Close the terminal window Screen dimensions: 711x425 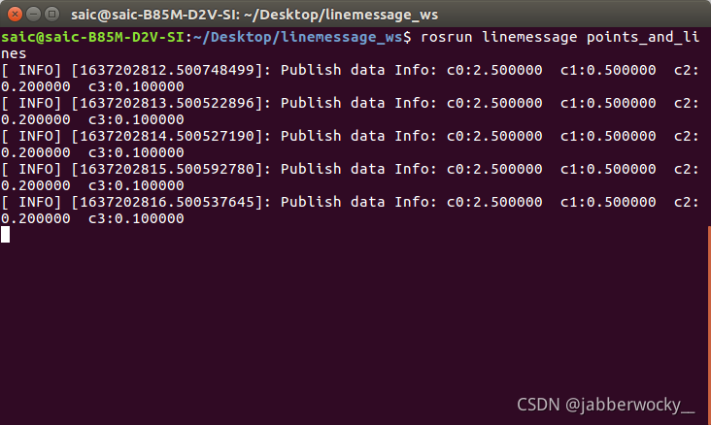[15, 15]
